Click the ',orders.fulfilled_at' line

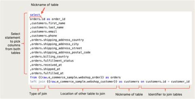[x=47, y=73]
